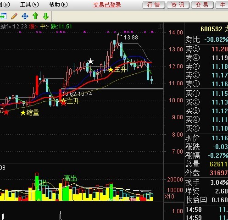Switch to the 行情 tab
Viewport: 228px width, 220px height.
[x=154, y=5]
